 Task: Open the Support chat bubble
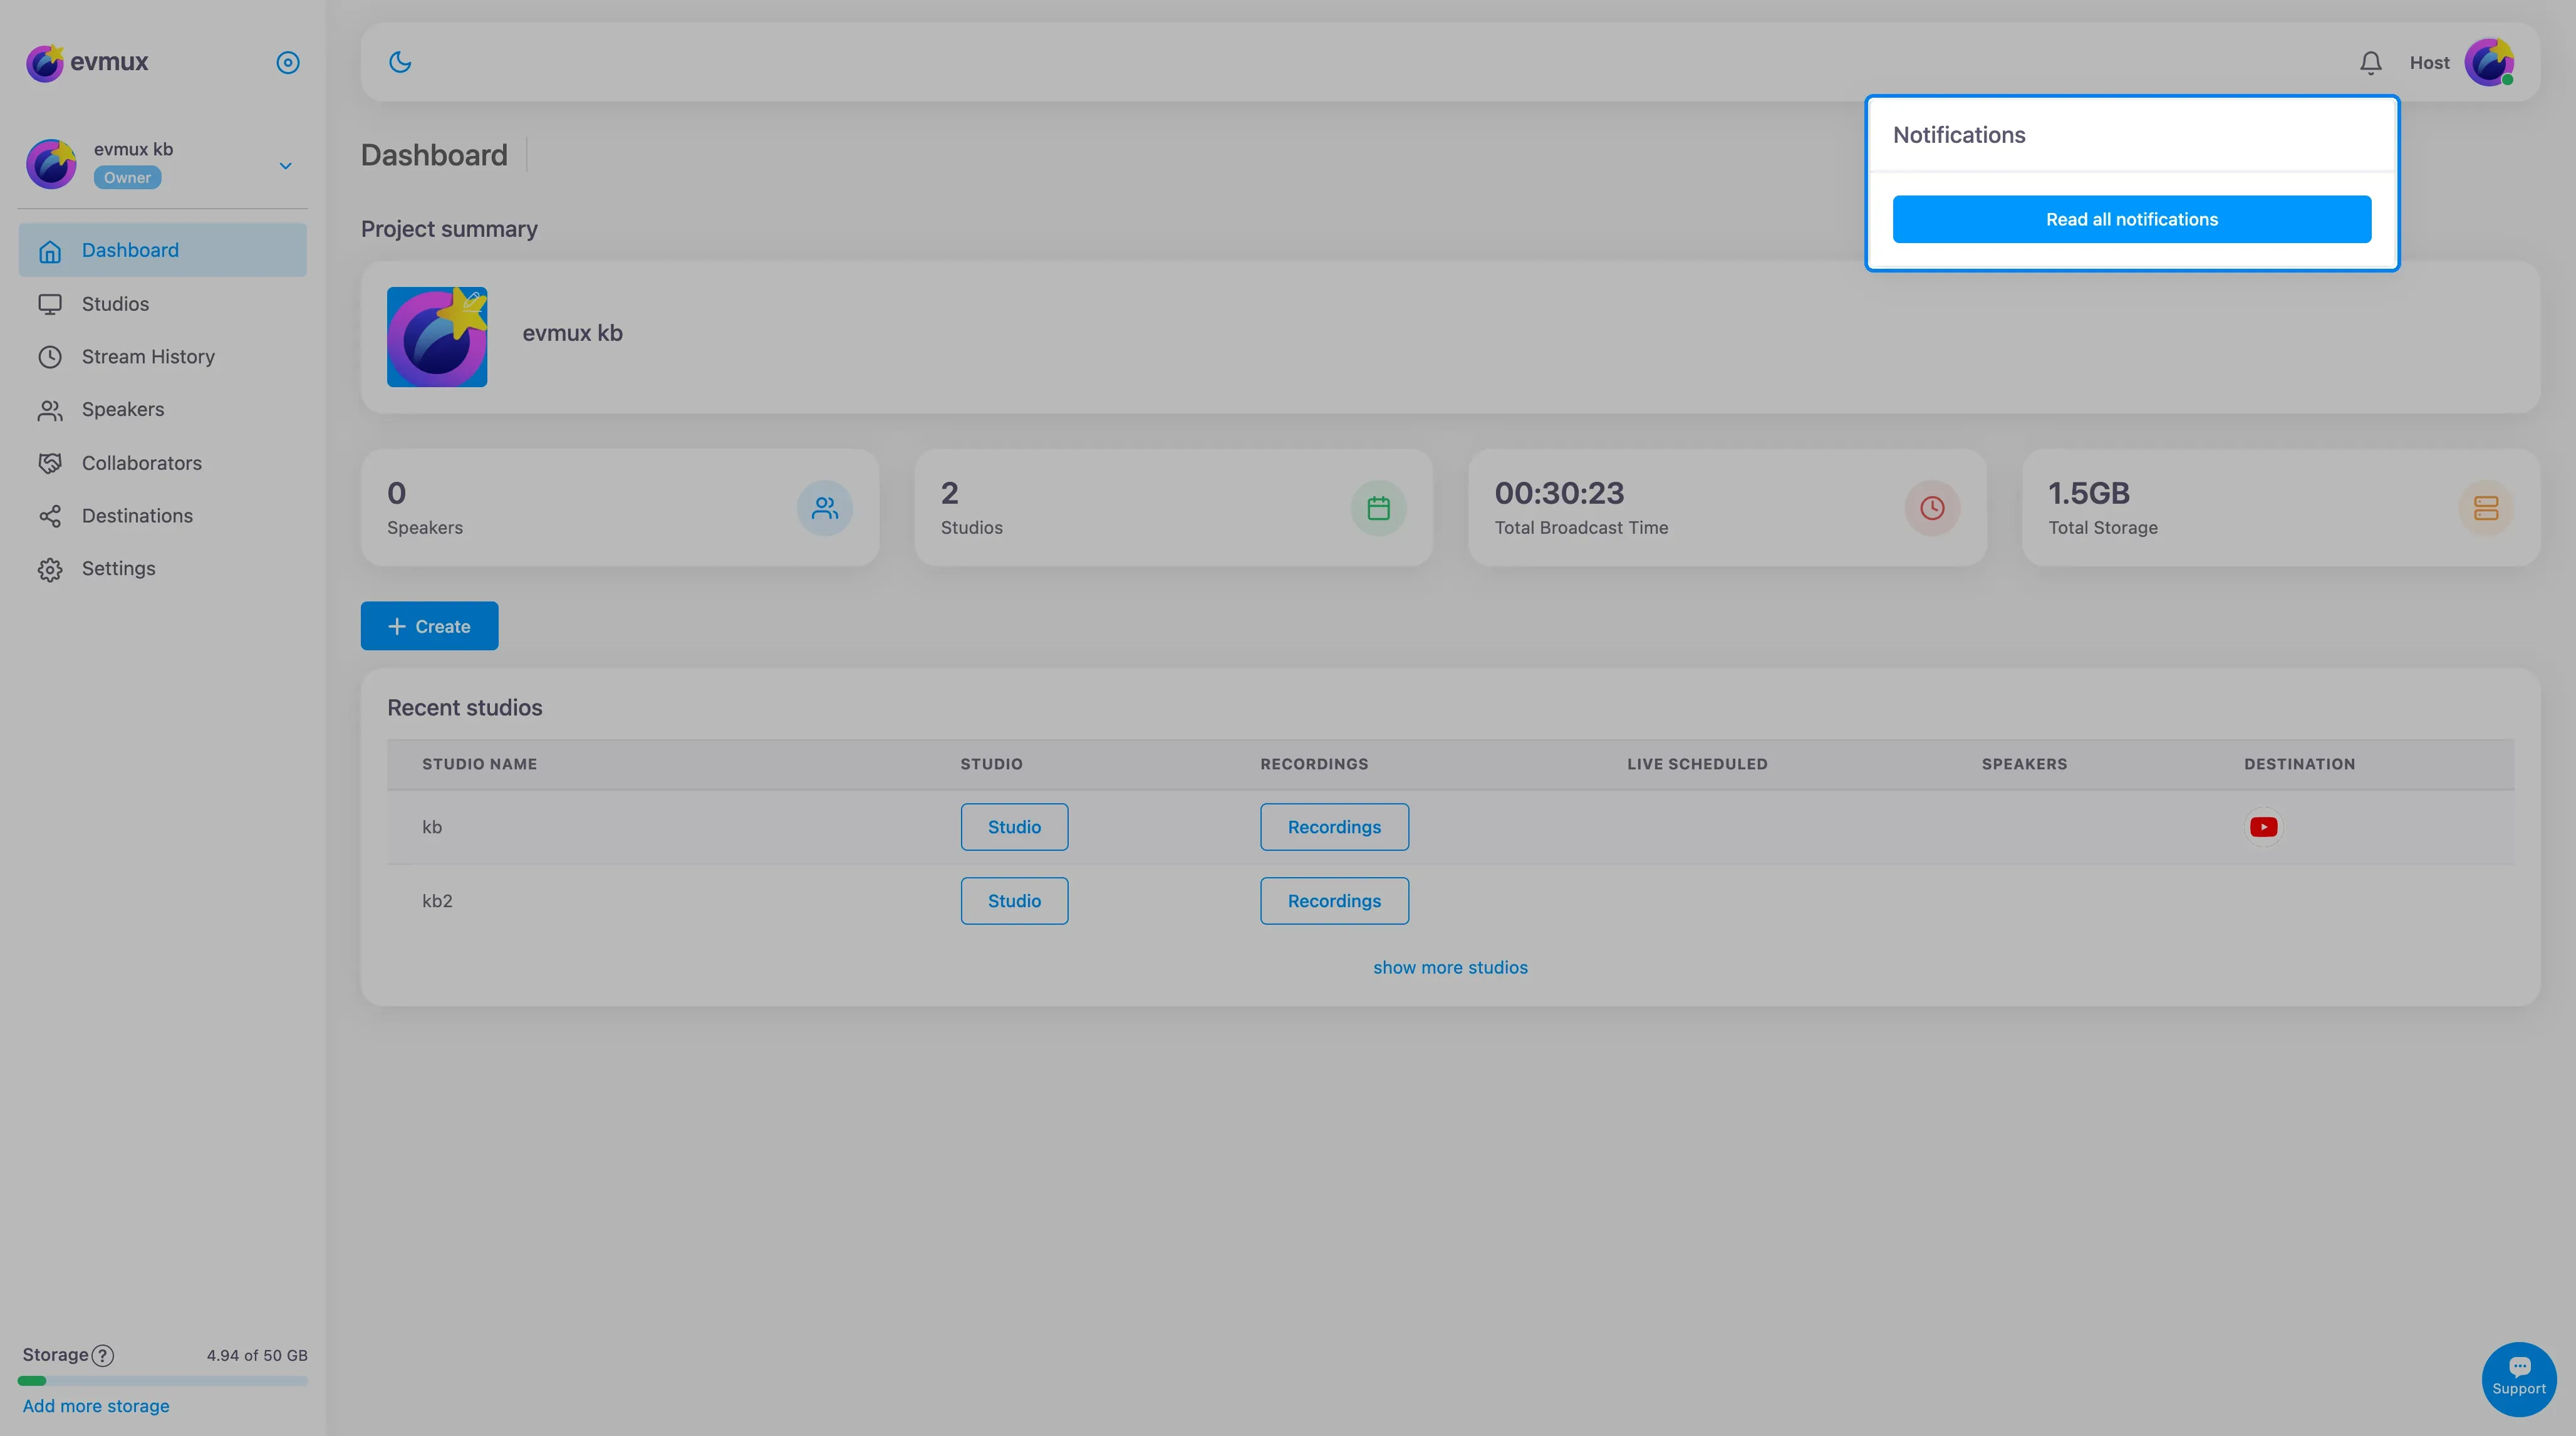click(x=2519, y=1379)
